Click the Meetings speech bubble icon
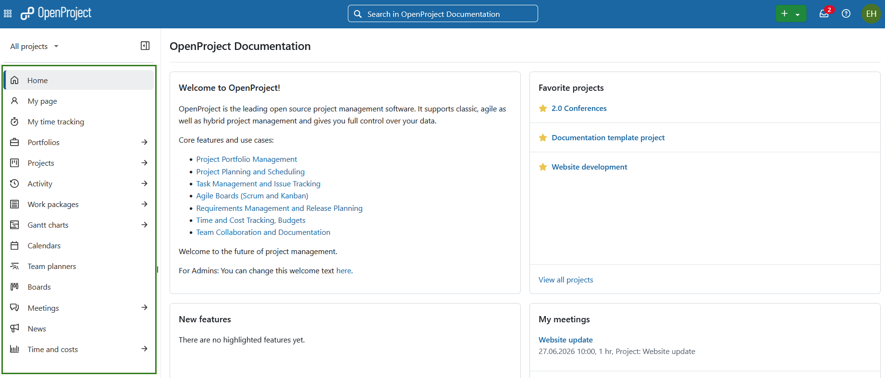 click(x=15, y=307)
